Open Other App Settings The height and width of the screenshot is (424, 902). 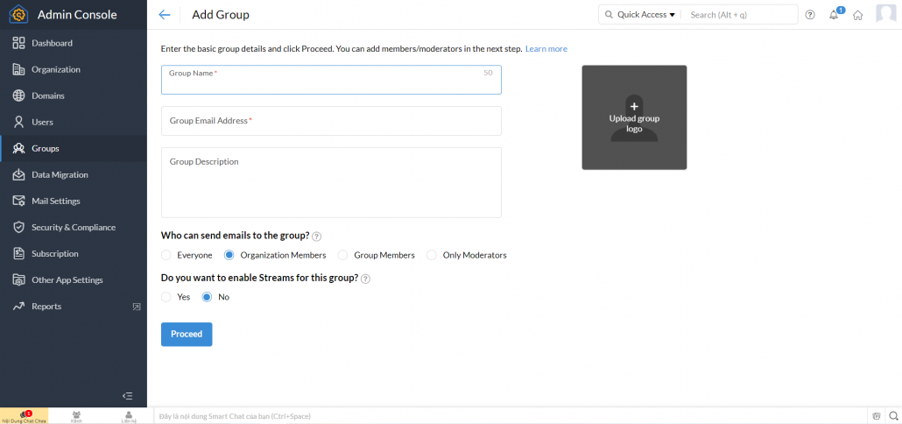click(x=74, y=280)
